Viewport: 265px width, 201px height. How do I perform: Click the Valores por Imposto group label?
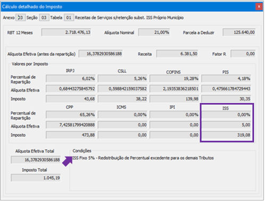[30, 64]
